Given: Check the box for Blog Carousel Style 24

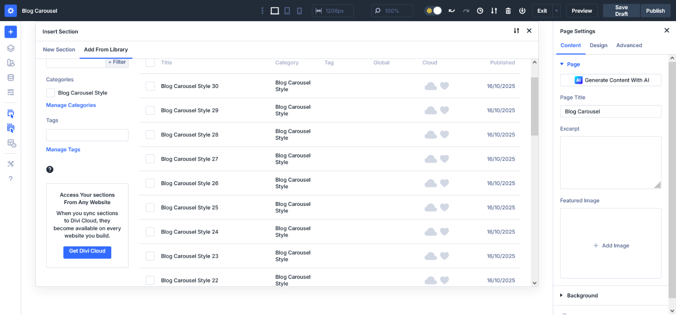Looking at the screenshot, I should pos(150,232).
